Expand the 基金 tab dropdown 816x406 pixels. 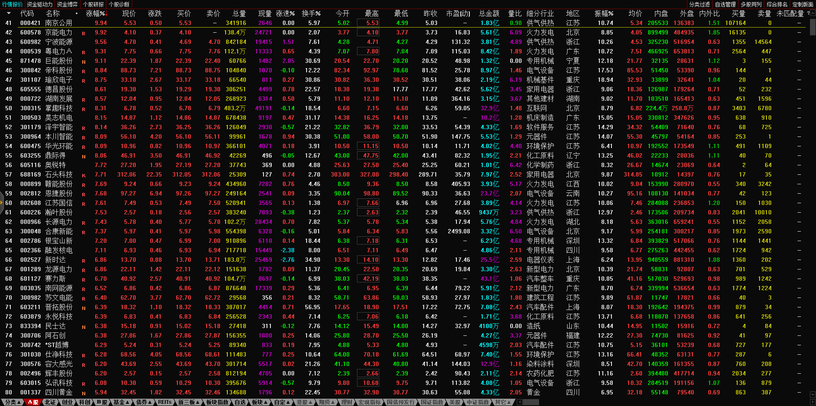[121, 402]
